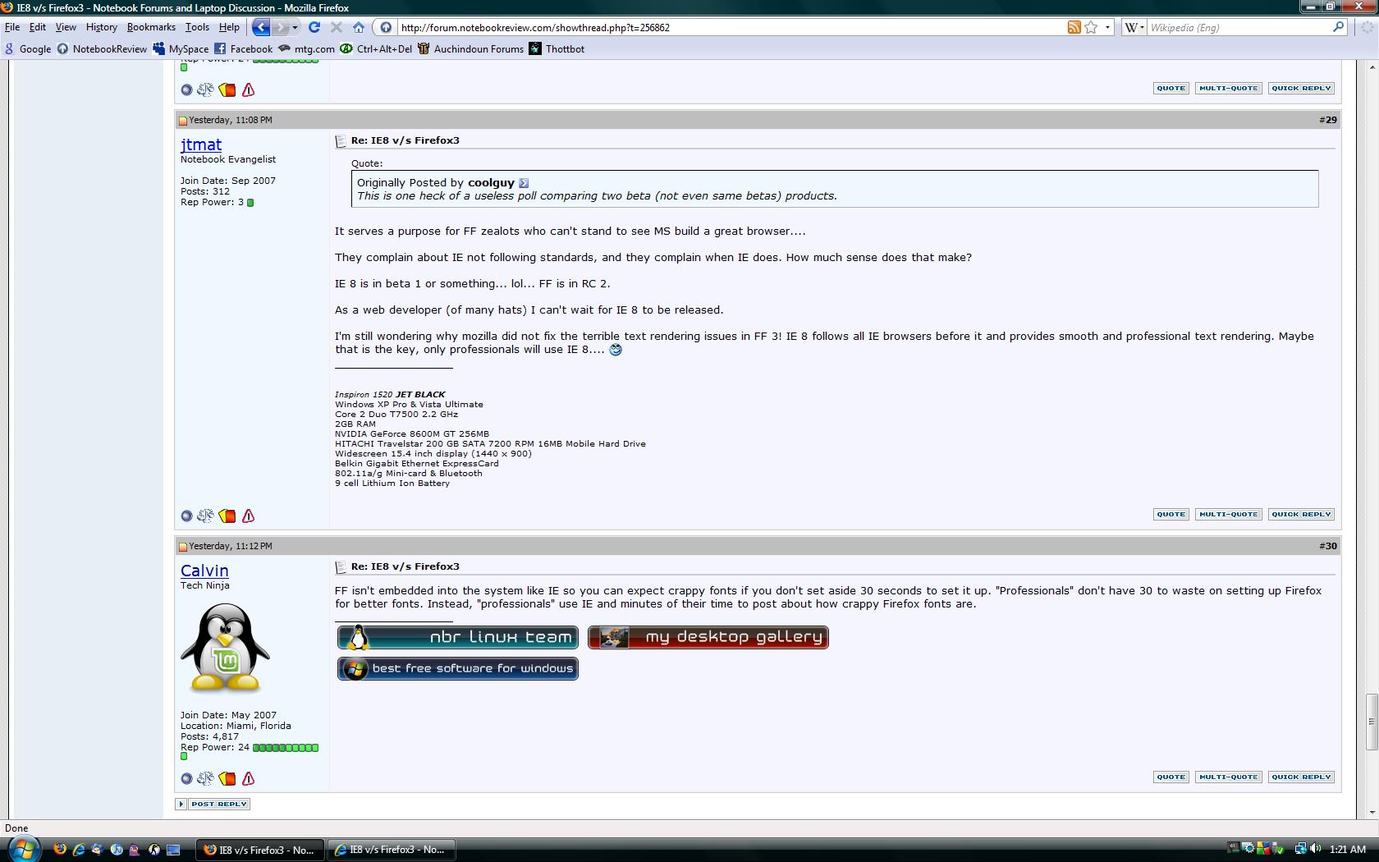Click Calvin's penguin avatar image

point(225,648)
